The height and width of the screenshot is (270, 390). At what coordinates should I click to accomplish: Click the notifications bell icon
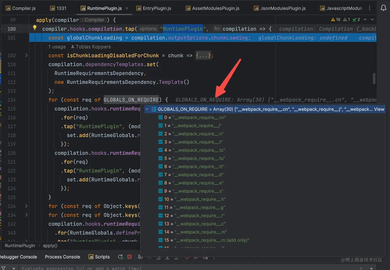tap(384, 8)
